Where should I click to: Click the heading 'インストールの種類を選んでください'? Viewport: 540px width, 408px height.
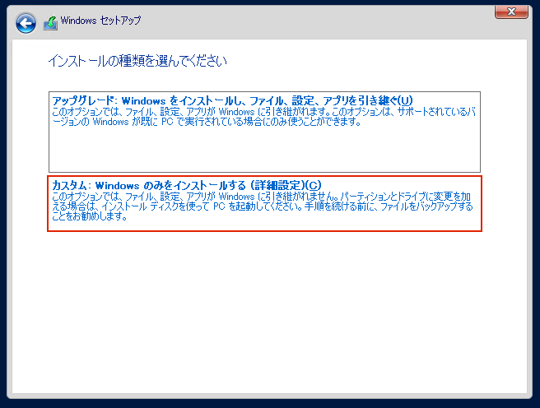[x=137, y=61]
